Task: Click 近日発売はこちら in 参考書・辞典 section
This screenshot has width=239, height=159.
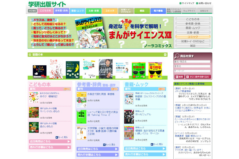Action: (97, 149)
